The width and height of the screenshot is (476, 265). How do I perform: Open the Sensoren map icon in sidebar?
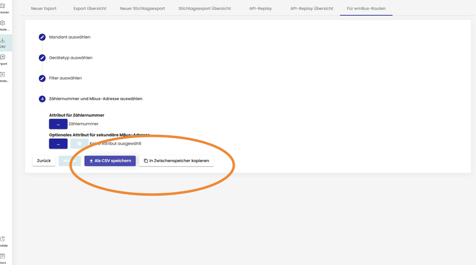click(x=3, y=6)
